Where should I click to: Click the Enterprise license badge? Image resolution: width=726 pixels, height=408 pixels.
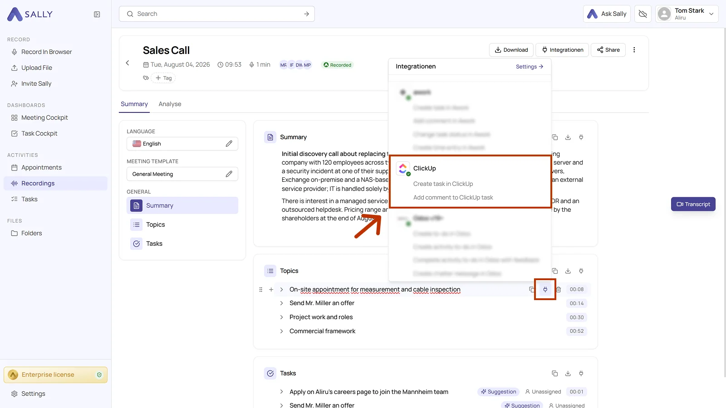pos(55,375)
